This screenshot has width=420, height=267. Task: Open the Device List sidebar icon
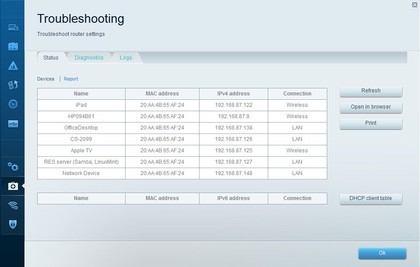[13, 27]
